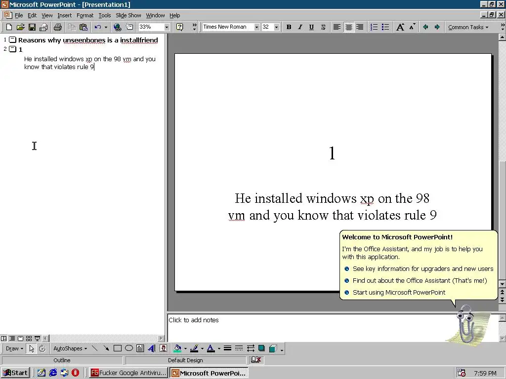Switch to Slide Sorter View button
The height and width of the screenshot is (379, 506).
29,339
